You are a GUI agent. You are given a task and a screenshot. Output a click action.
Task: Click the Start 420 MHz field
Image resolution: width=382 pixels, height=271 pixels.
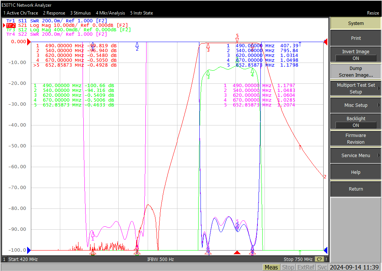tap(23, 259)
